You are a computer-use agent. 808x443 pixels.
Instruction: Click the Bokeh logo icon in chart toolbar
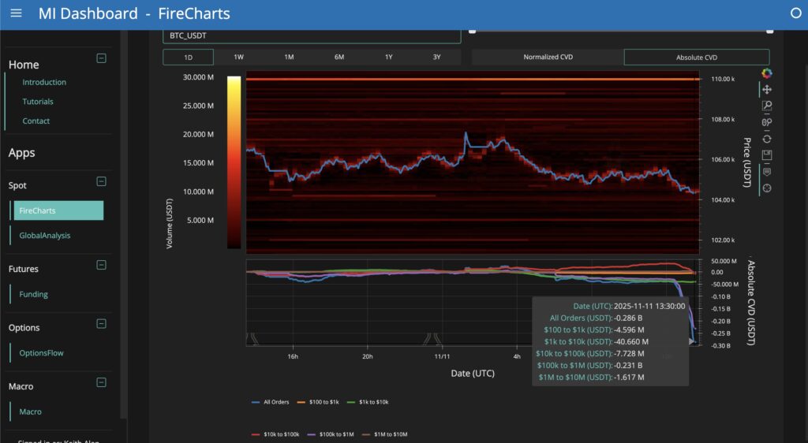[766, 73]
